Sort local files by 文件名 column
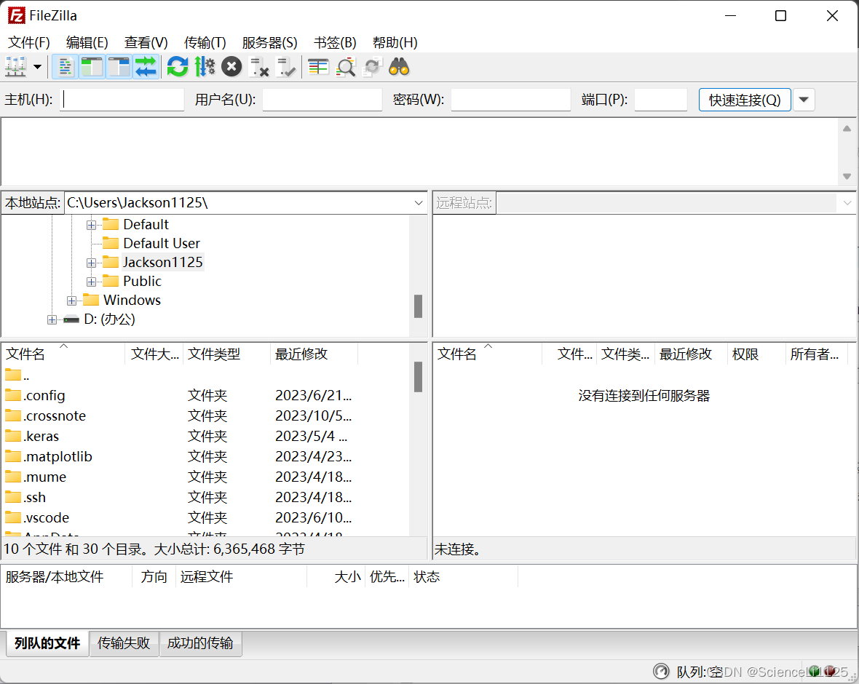Viewport: 859px width, 684px height. tap(63, 354)
